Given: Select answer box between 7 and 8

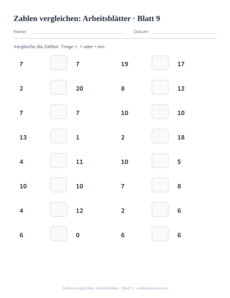Looking at the screenshot, I should point(160,185).
